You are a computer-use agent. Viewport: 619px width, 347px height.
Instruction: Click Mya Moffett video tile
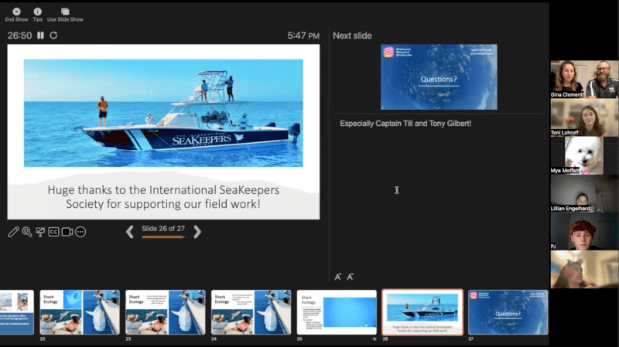point(584,155)
